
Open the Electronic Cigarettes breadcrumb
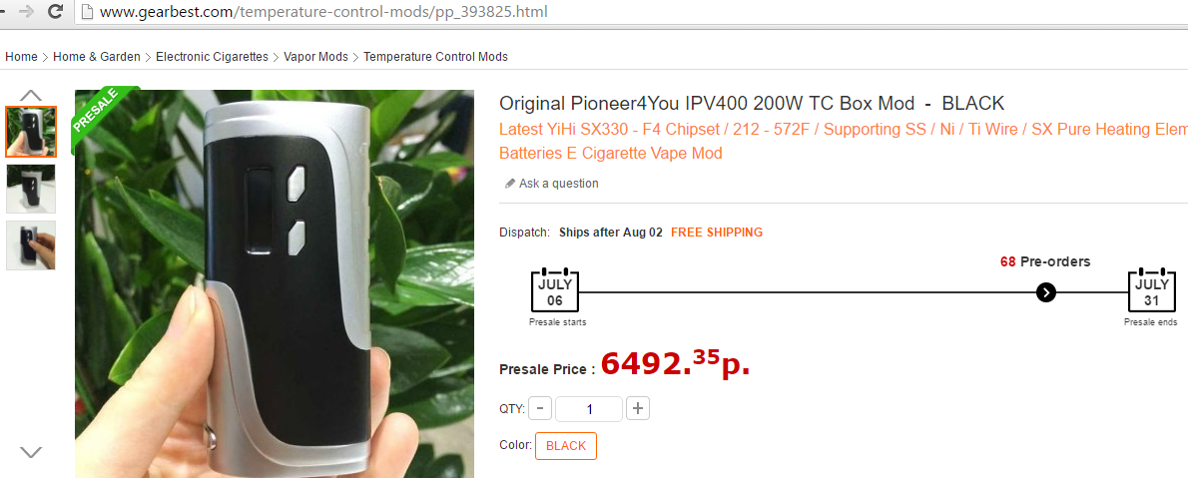212,57
